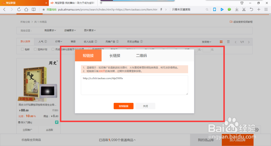
Task: Expand the 价格 sort dropdown
Action: point(59,42)
